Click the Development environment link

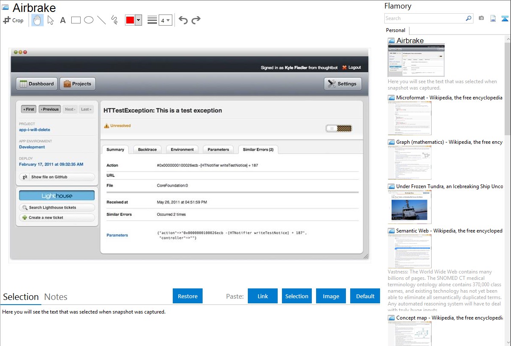[x=32, y=147]
